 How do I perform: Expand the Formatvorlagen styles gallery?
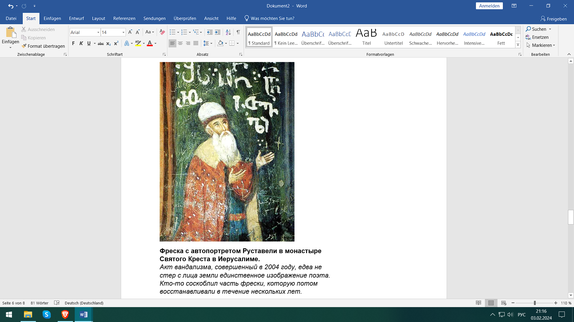(518, 45)
